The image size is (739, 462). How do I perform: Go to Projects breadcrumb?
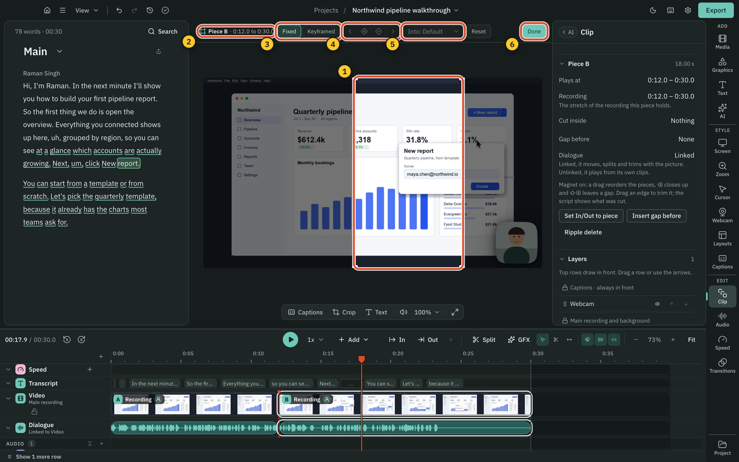[326, 10]
